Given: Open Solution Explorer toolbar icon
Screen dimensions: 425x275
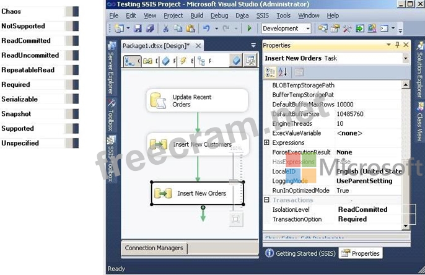Looking at the screenshot, I should tap(323, 28).
